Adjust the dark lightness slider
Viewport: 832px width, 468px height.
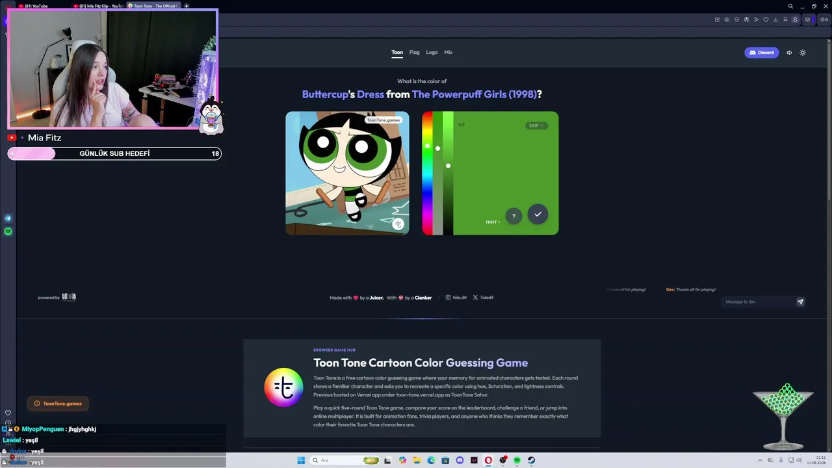coord(448,173)
